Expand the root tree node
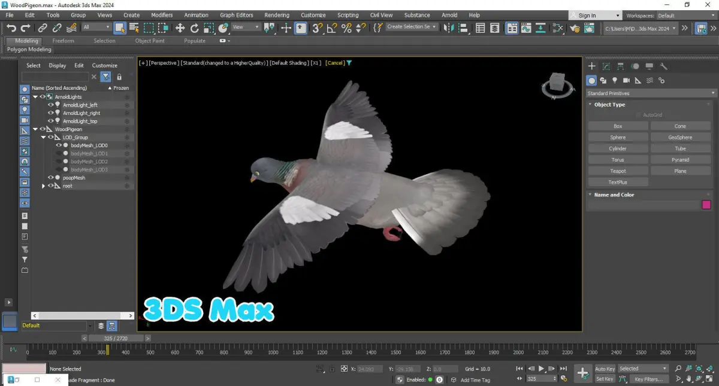Screen dimensions: 719x386 (44, 186)
